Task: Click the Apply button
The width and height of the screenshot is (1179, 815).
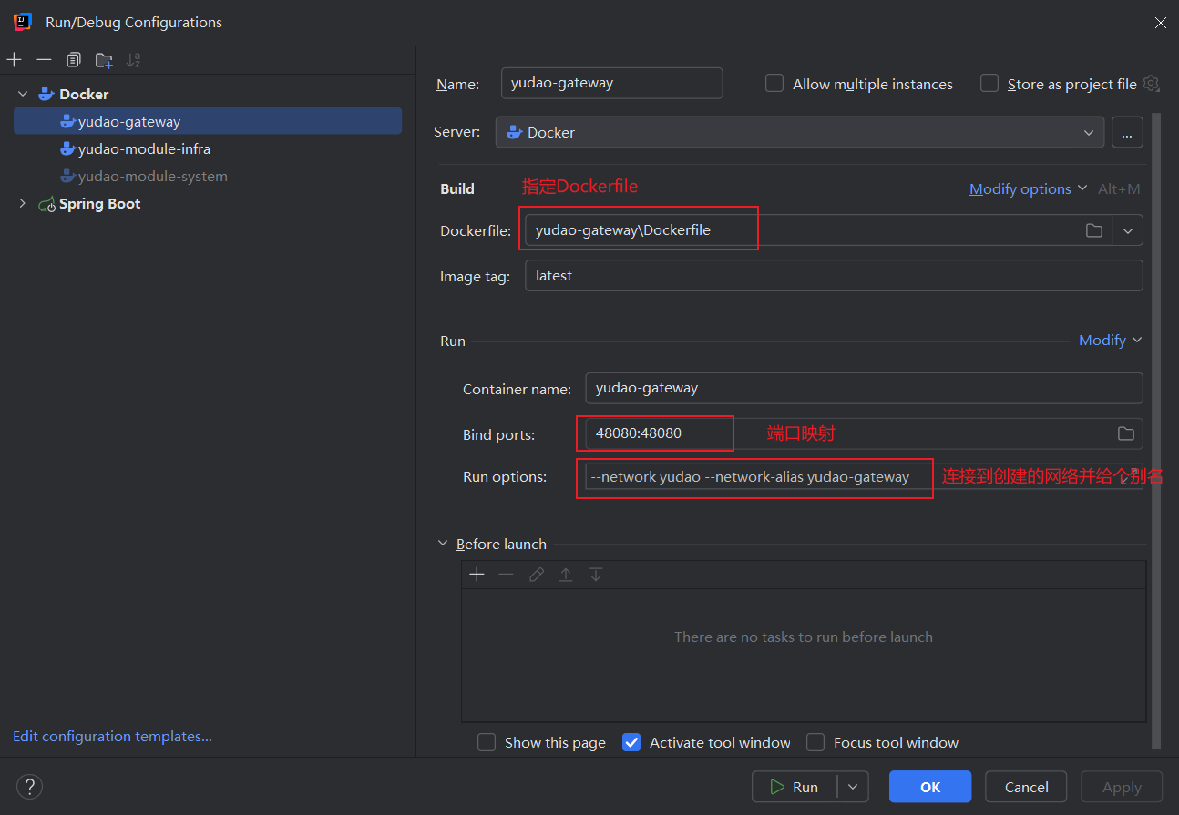Action: click(x=1122, y=787)
